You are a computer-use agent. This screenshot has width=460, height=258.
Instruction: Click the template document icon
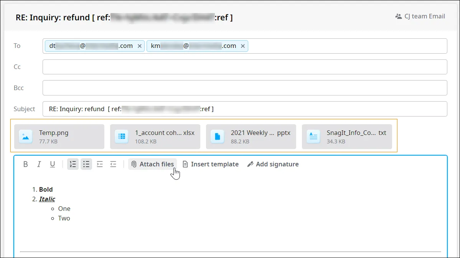tap(185, 164)
